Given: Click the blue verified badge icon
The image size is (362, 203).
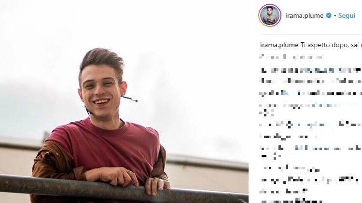Looking at the screenshot, I should (x=329, y=15).
